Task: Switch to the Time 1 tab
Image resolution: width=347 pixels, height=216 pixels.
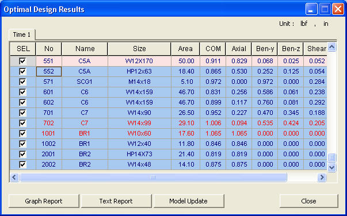Action: click(x=22, y=34)
